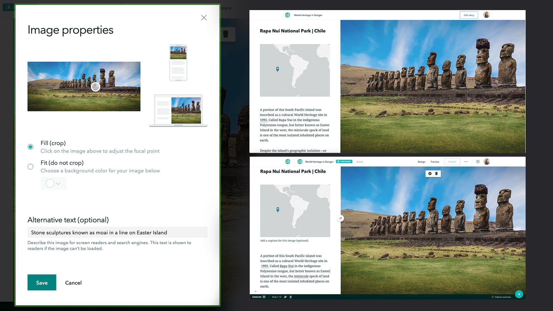
Task: Duplicate the slide from the sidecar bar
Action: point(285,297)
